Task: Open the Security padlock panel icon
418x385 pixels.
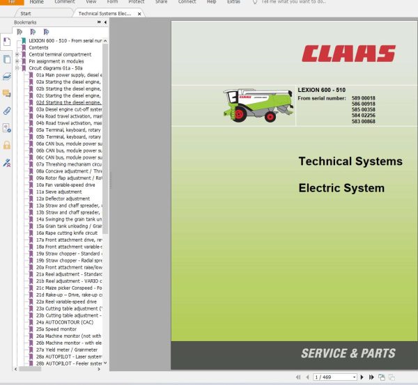Action: pos(7,146)
